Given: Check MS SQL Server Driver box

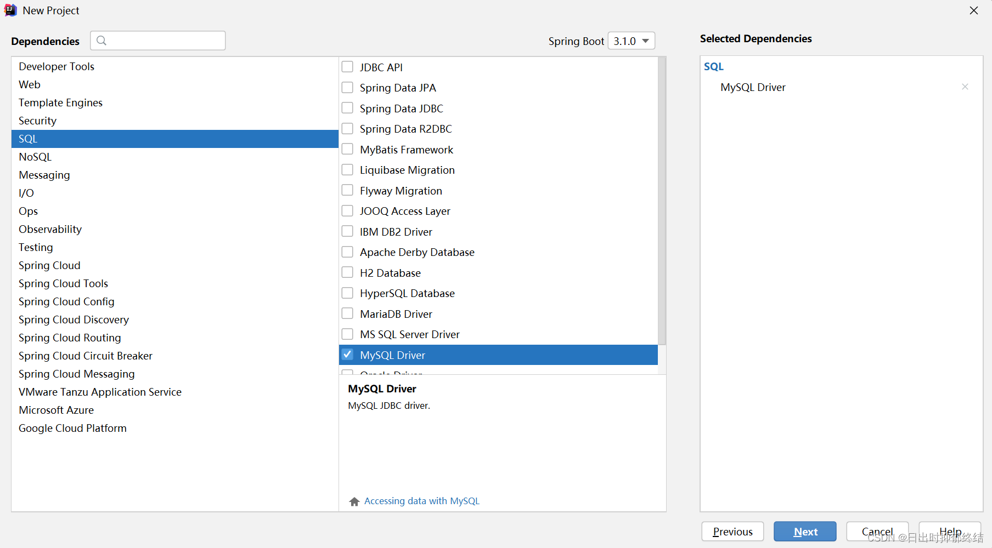Looking at the screenshot, I should pos(347,334).
